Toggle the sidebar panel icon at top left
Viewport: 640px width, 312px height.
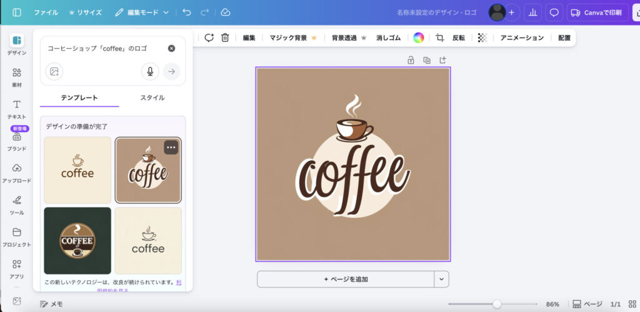(17, 12)
